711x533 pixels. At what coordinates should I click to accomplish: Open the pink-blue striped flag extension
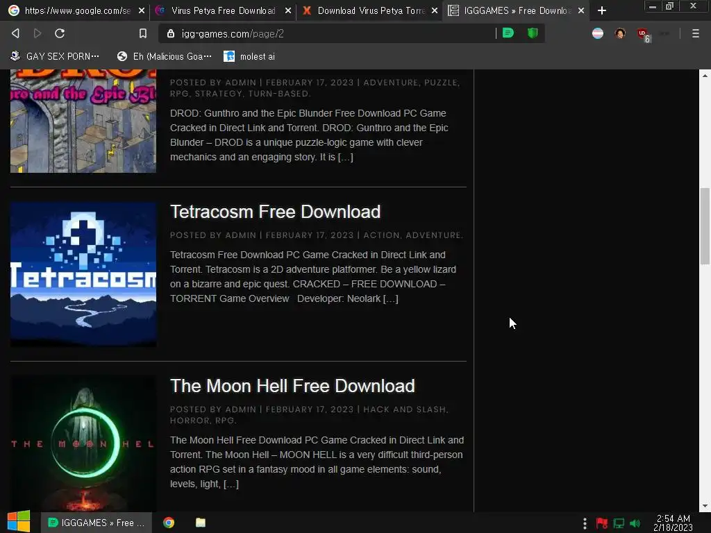pos(598,33)
